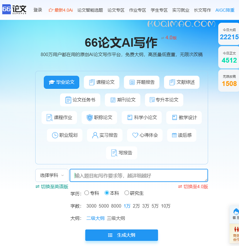Open 论文专区 navigation menu
The width and height of the screenshot is (239, 246).
tap(116, 10)
